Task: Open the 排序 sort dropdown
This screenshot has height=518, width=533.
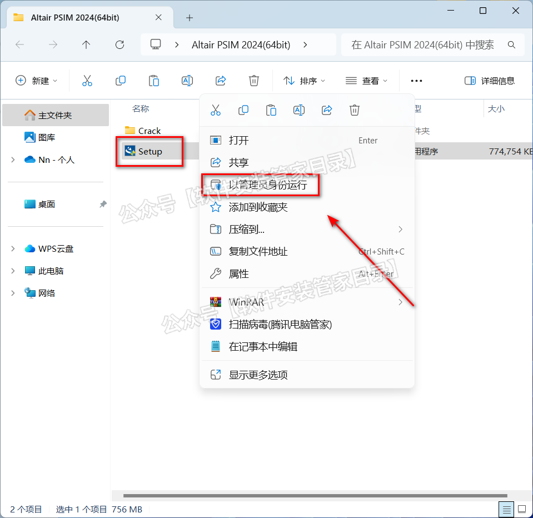Action: pos(304,81)
